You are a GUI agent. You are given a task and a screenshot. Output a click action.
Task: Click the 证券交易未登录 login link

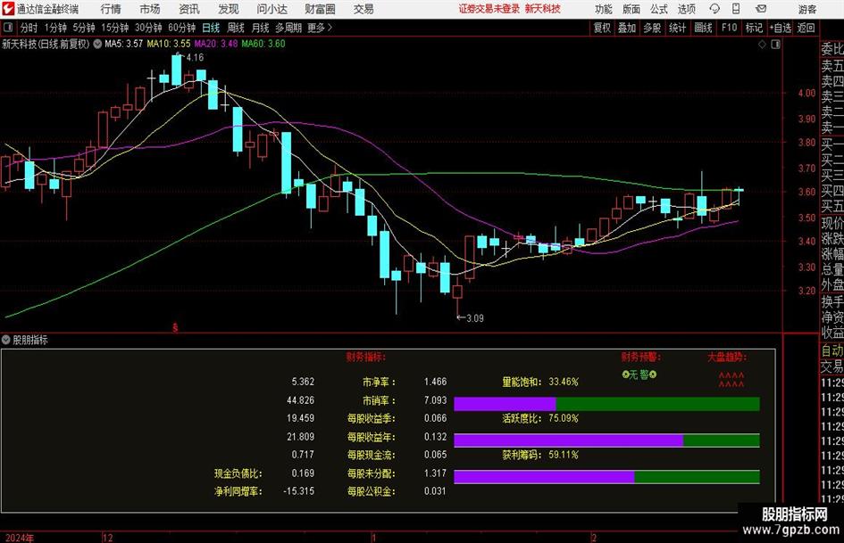click(x=489, y=9)
